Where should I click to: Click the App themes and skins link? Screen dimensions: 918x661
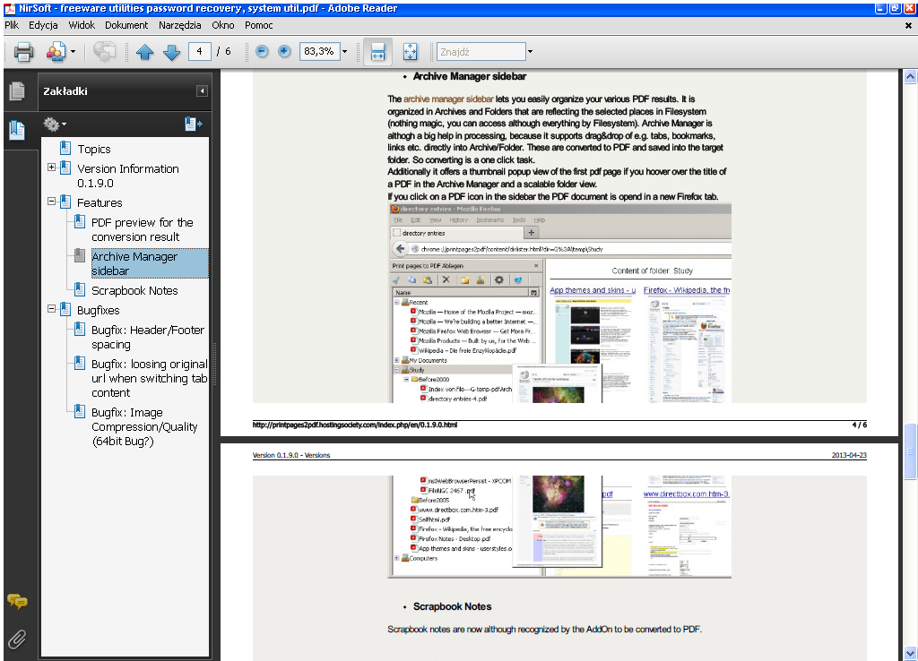point(593,290)
